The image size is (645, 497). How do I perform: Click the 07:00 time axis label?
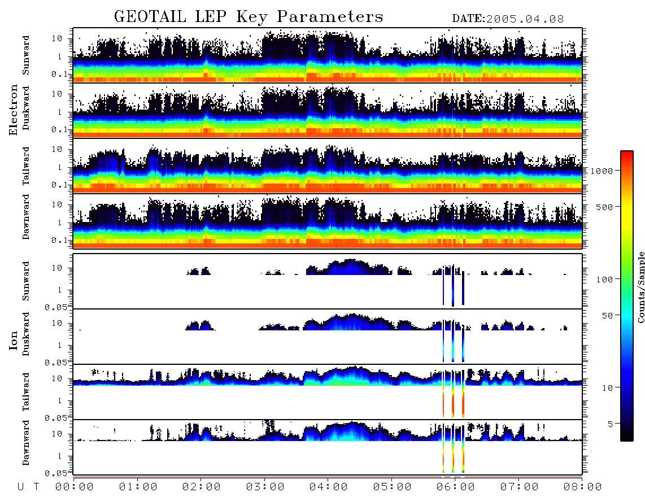click(520, 487)
